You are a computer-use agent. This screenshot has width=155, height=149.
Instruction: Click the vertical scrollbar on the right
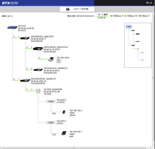click(153, 80)
